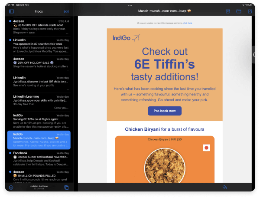Tap unread dot on 4ocean 19 MILLION email

(10, 172)
